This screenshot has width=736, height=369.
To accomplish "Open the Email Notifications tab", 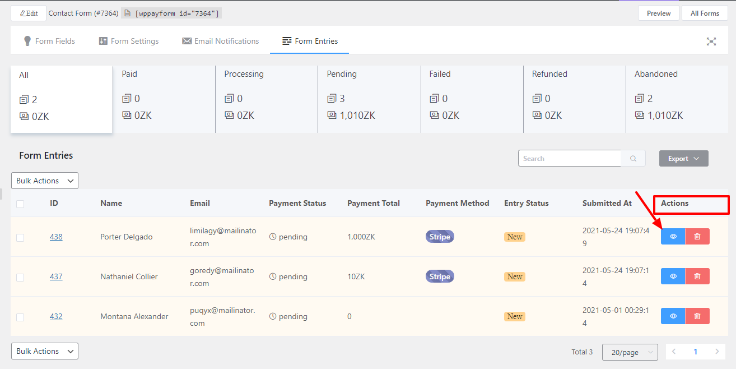I will click(x=221, y=41).
